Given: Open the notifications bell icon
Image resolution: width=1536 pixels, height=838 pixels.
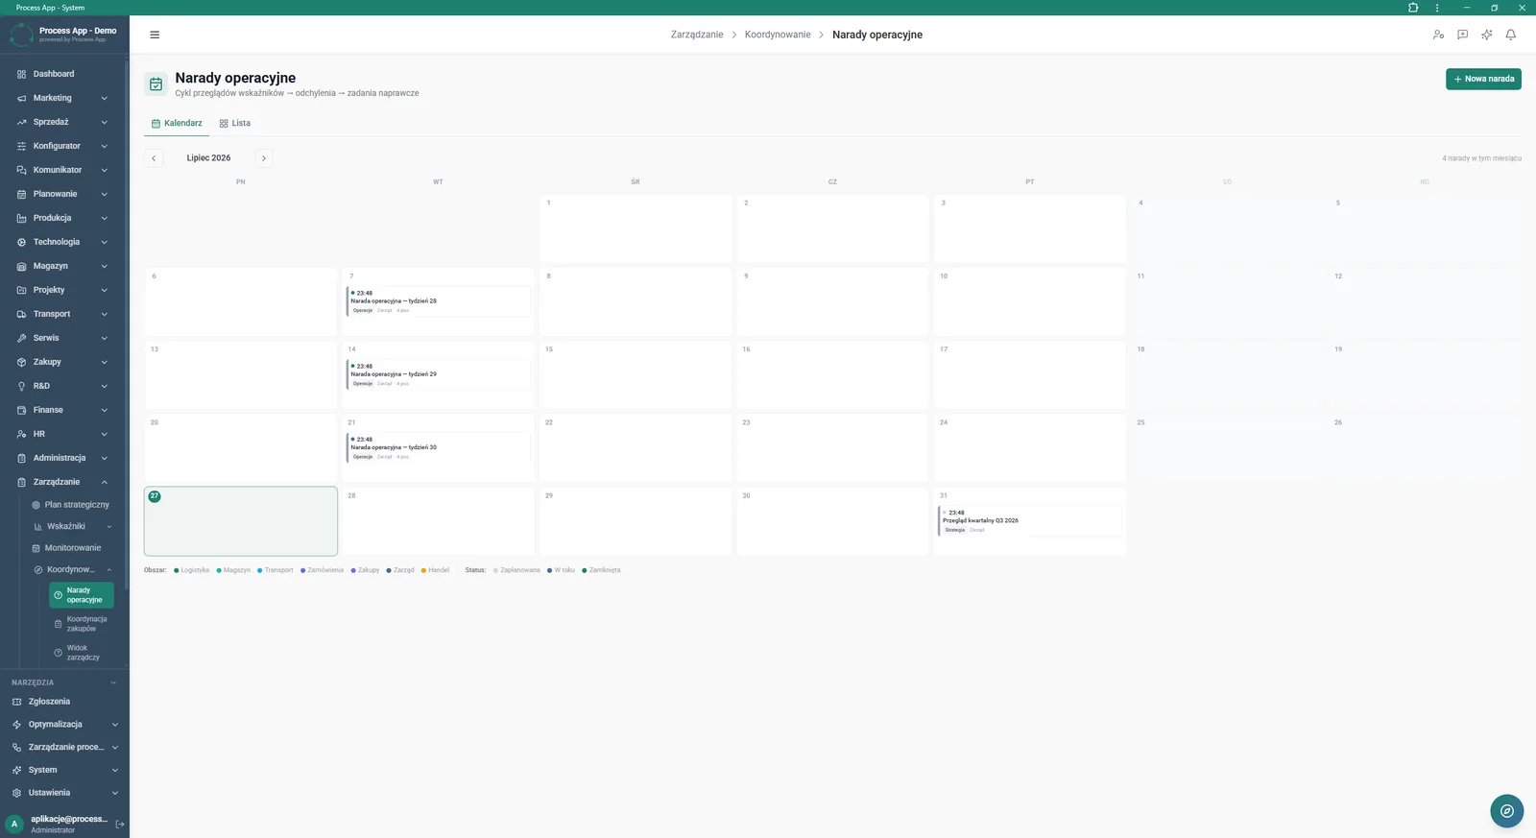Looking at the screenshot, I should (x=1510, y=35).
